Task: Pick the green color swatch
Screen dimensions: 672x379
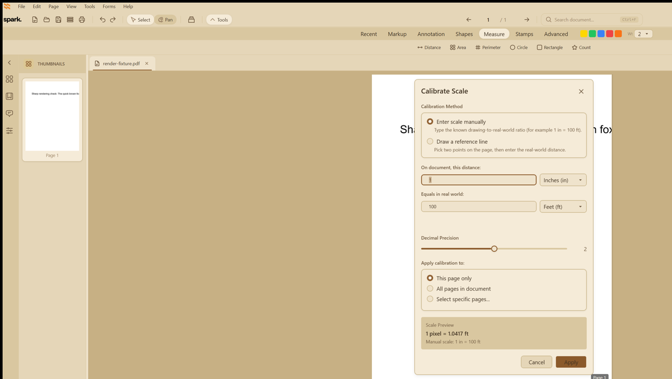Action: point(592,34)
